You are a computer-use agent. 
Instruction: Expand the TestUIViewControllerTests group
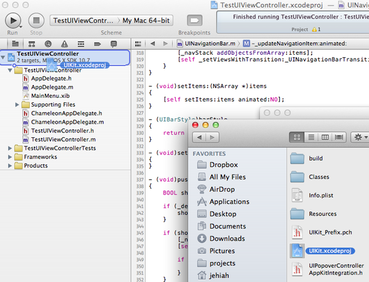click(10, 148)
